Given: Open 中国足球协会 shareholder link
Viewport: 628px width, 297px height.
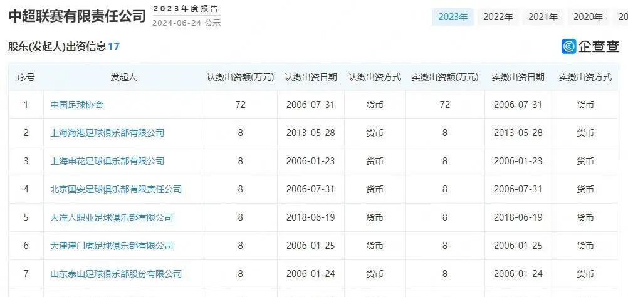Looking at the screenshot, I should click(x=76, y=105).
